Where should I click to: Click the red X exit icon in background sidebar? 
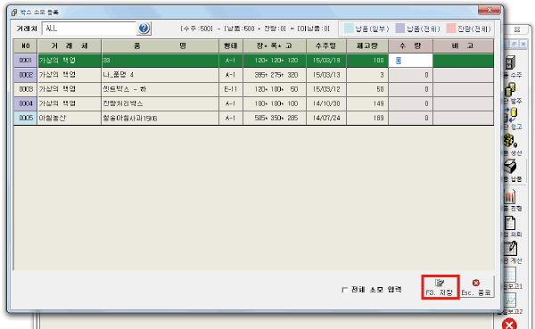click(x=509, y=324)
